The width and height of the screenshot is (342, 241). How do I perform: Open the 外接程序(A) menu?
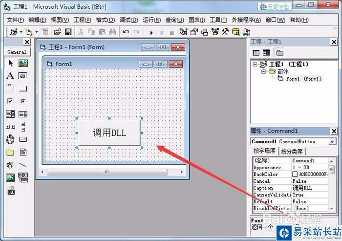[246, 20]
